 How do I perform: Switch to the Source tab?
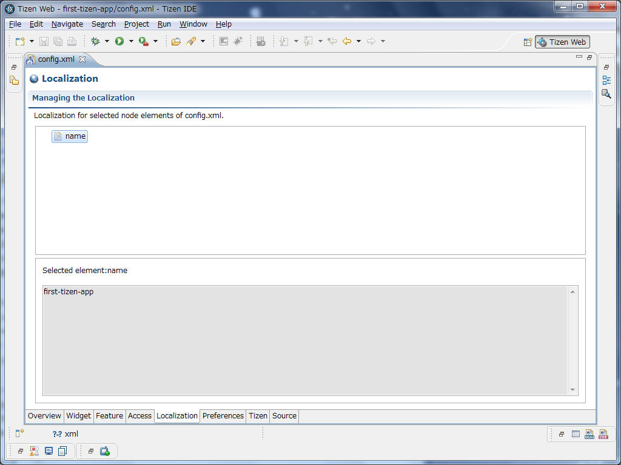click(x=284, y=416)
